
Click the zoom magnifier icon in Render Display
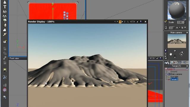coord(115,22)
